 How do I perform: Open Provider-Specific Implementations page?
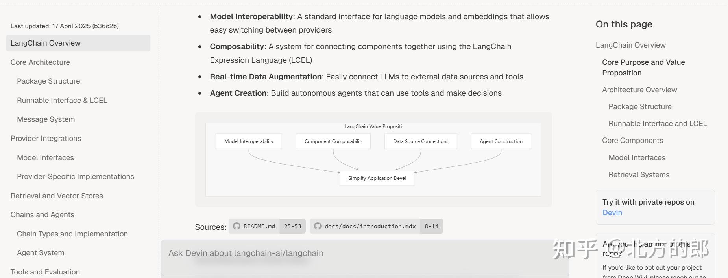pyautogui.click(x=75, y=177)
